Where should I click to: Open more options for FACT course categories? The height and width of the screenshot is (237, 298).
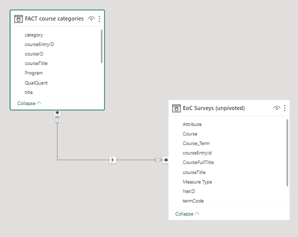point(99,18)
